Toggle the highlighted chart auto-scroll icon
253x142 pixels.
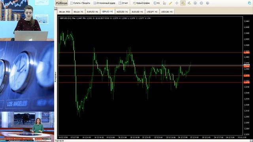(x=183, y=3)
